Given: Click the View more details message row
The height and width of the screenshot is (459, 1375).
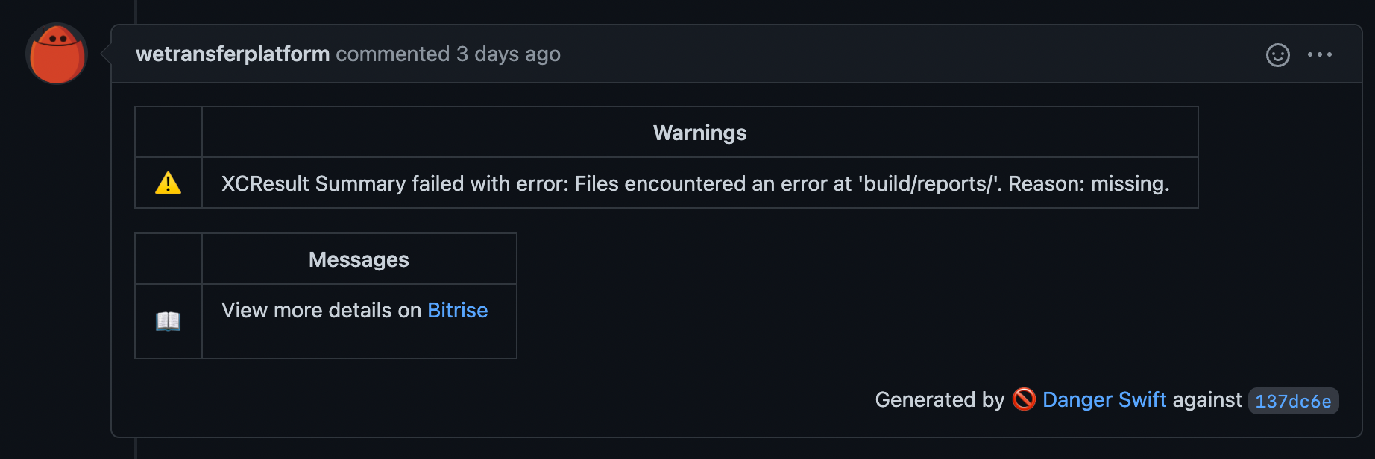Looking at the screenshot, I should 354,311.
